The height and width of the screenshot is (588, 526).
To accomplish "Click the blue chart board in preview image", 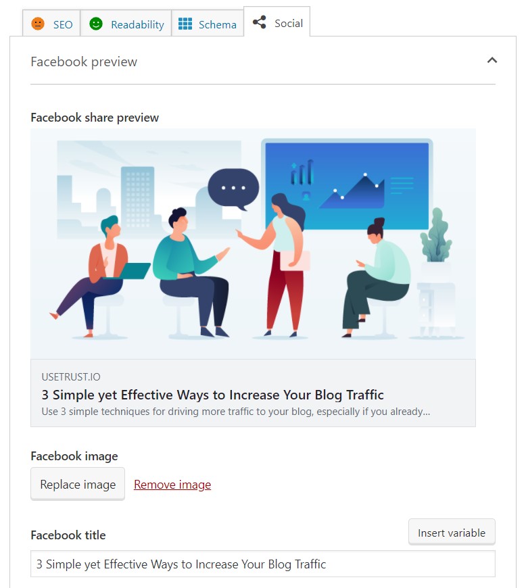I will pos(347,186).
